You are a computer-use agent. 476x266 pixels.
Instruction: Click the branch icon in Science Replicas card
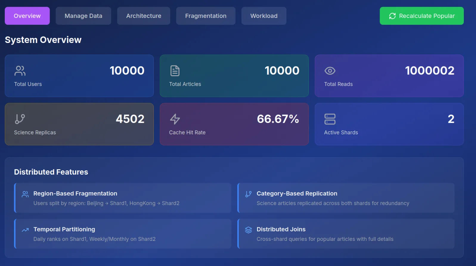click(20, 119)
